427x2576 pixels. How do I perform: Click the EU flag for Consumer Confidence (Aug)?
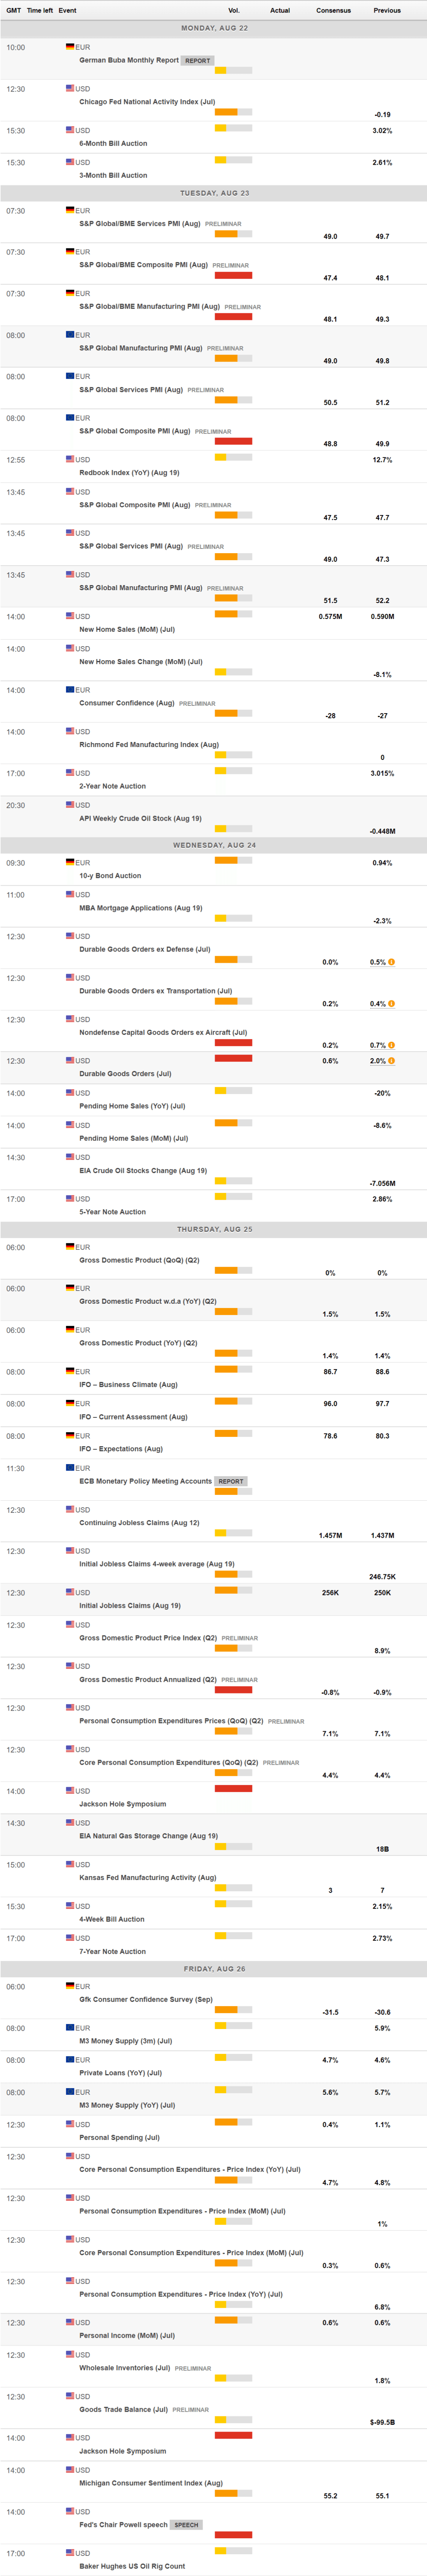coord(70,690)
